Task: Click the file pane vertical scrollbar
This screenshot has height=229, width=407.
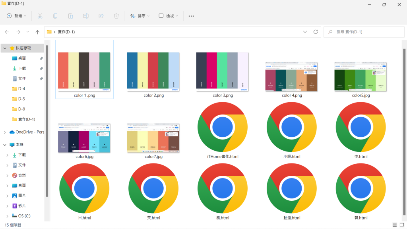Action: point(404,132)
